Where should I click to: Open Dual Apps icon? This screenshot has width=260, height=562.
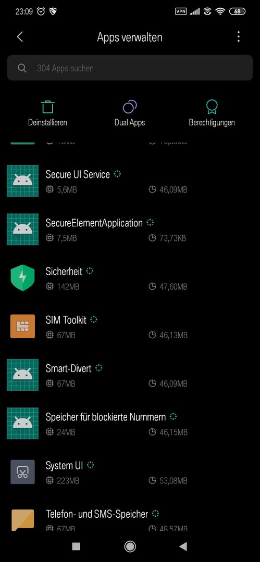pos(130,107)
